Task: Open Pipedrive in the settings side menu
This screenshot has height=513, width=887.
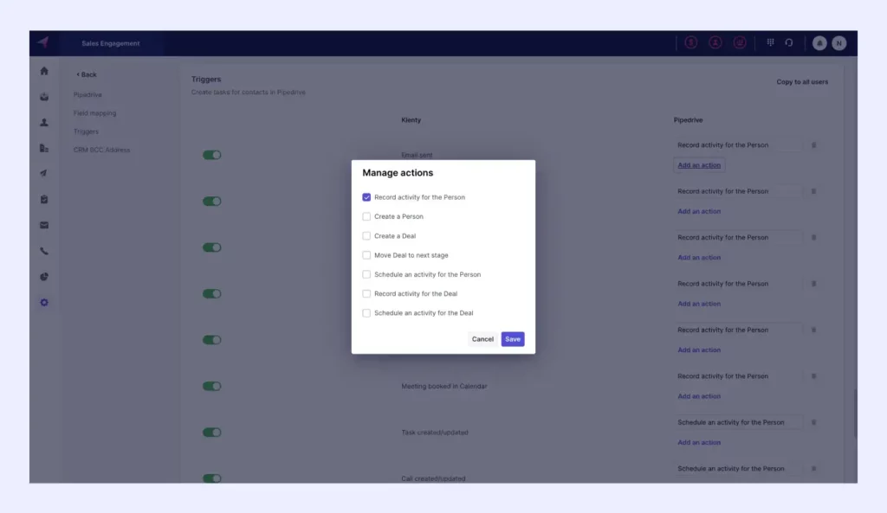Action: [x=87, y=95]
